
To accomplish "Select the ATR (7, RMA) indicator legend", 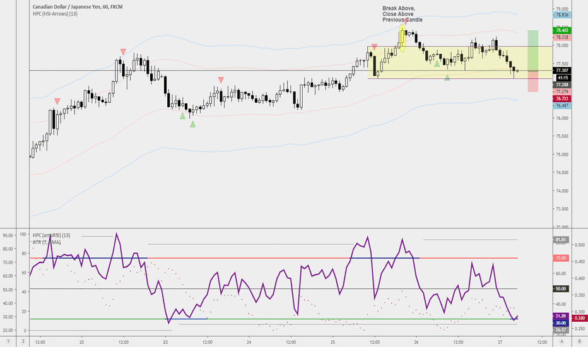I will (47, 242).
